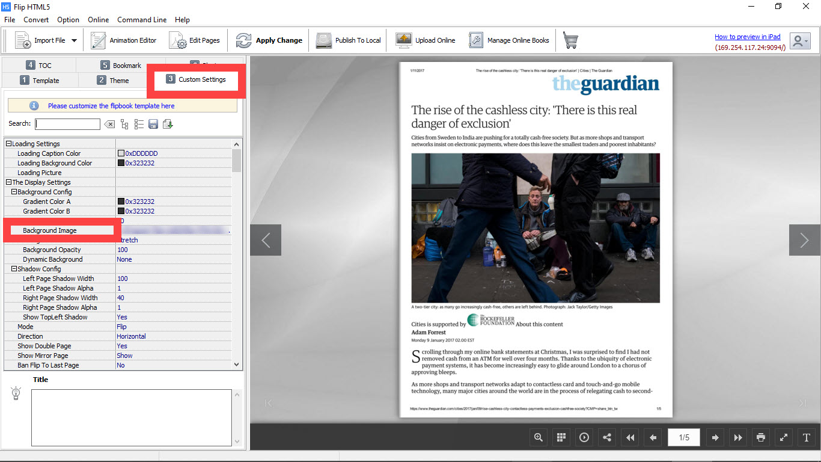Switch to the TOC tab
Viewport: 821px width, 462px height.
click(39, 65)
